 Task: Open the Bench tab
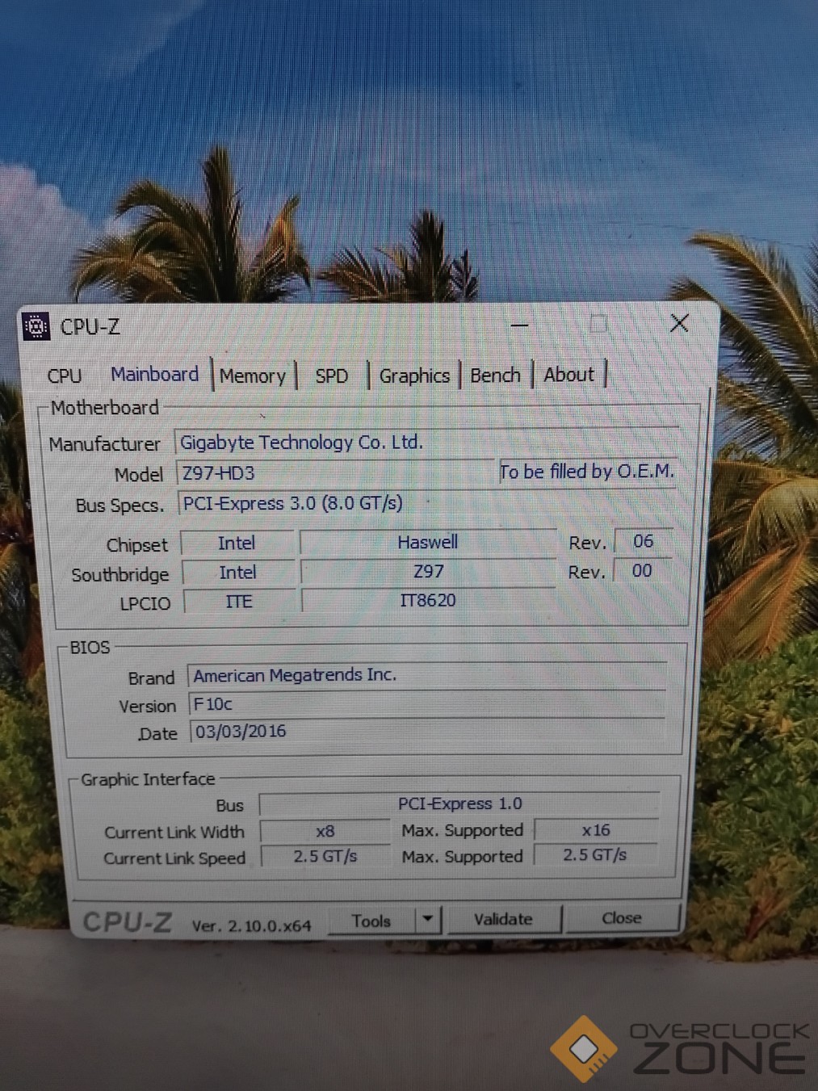point(495,375)
